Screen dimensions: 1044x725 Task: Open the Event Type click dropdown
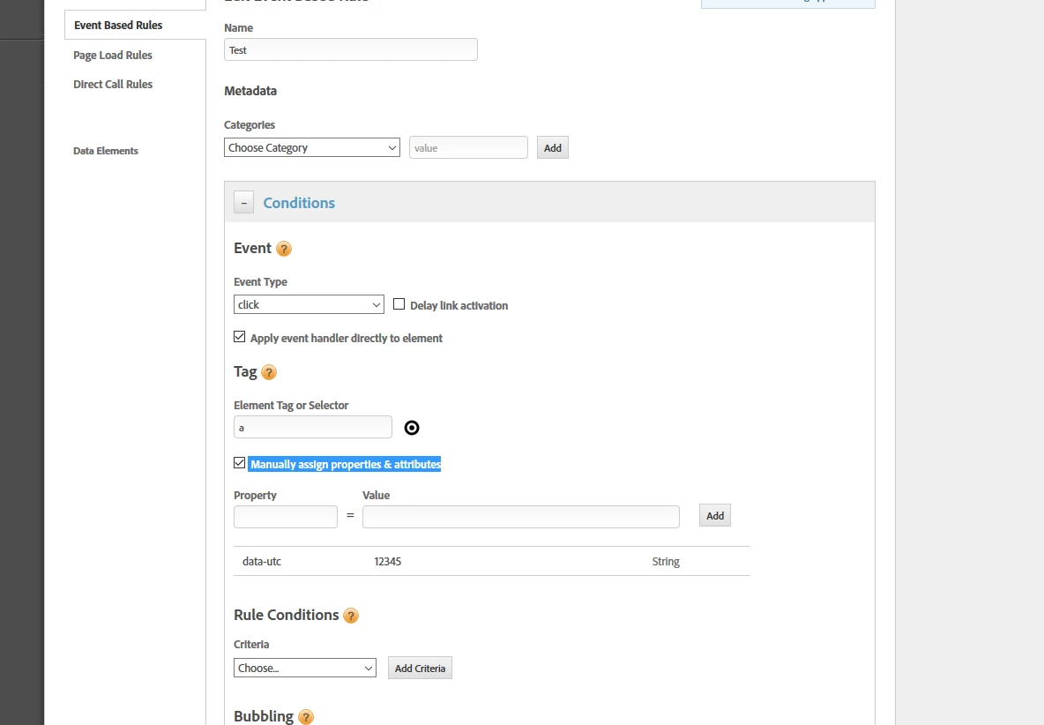click(x=309, y=304)
